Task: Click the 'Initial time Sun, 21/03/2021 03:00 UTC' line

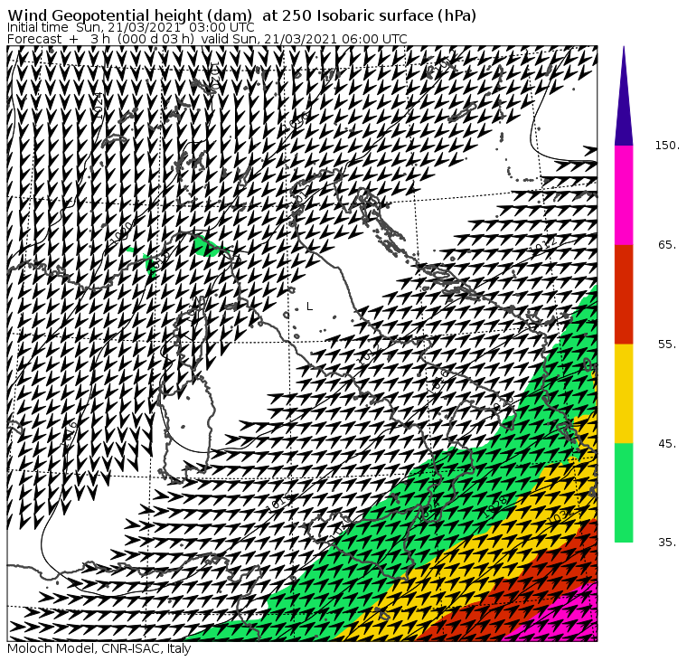Action: [x=130, y=27]
